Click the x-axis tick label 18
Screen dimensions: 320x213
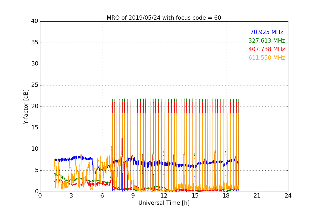click(226, 195)
